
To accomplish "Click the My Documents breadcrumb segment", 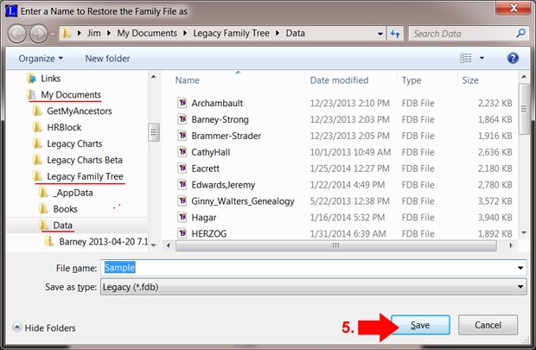I will click(147, 33).
